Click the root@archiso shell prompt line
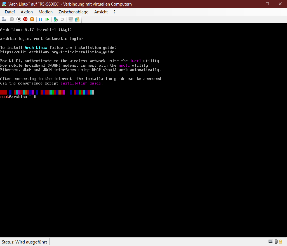Image resolution: width=287 pixels, height=246 pixels. point(18,97)
